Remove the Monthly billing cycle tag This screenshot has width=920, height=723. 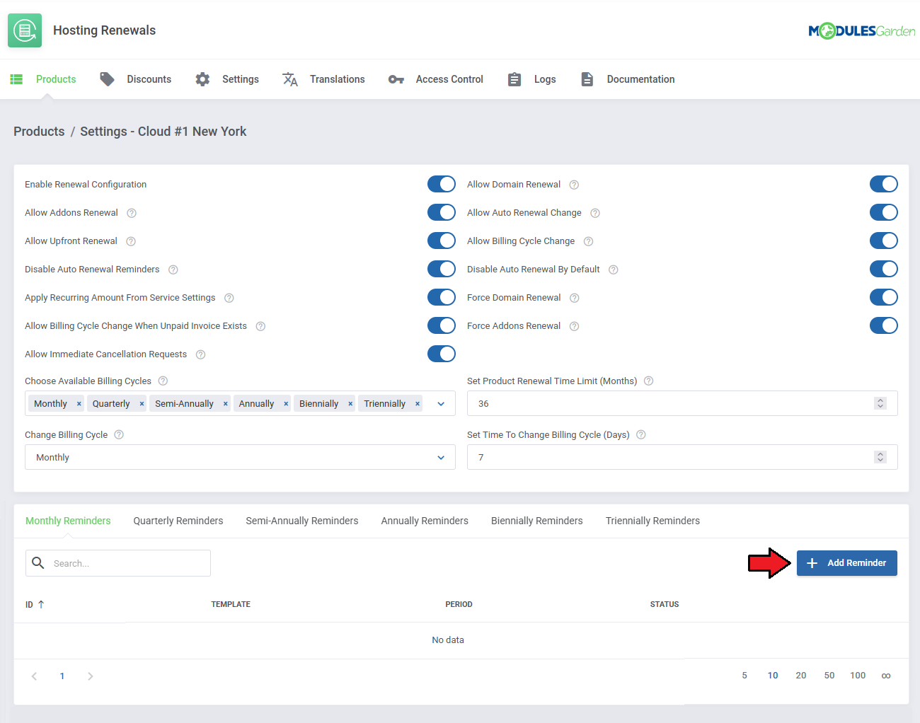tap(79, 404)
